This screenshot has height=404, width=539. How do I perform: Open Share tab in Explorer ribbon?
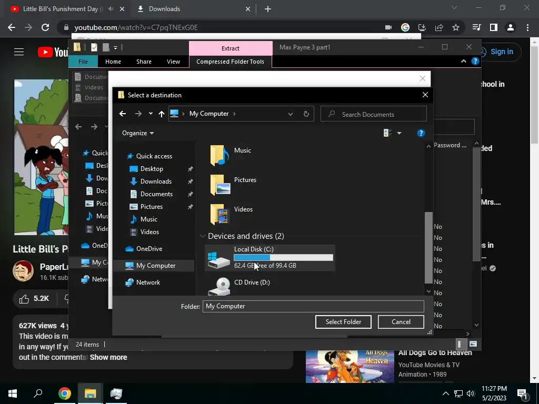click(144, 62)
